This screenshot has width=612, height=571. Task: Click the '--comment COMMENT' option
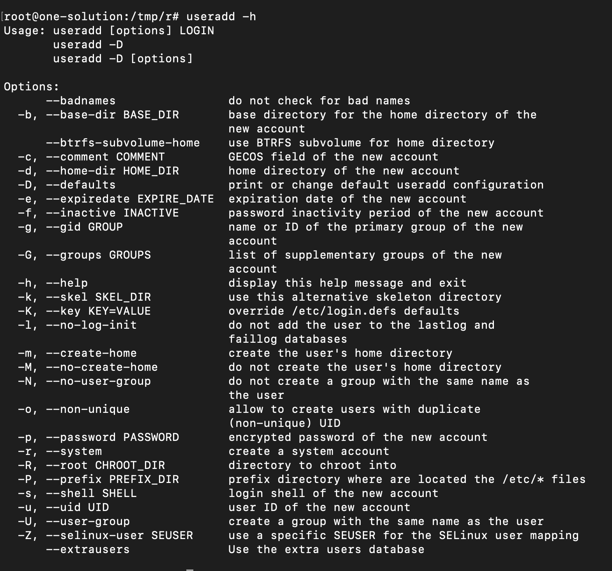pos(105,157)
